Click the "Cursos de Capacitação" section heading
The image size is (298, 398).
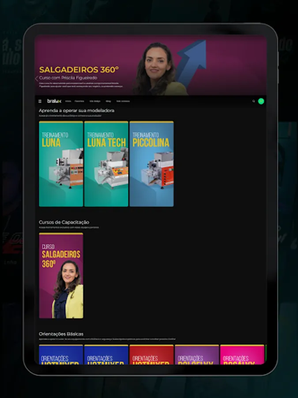click(64, 222)
